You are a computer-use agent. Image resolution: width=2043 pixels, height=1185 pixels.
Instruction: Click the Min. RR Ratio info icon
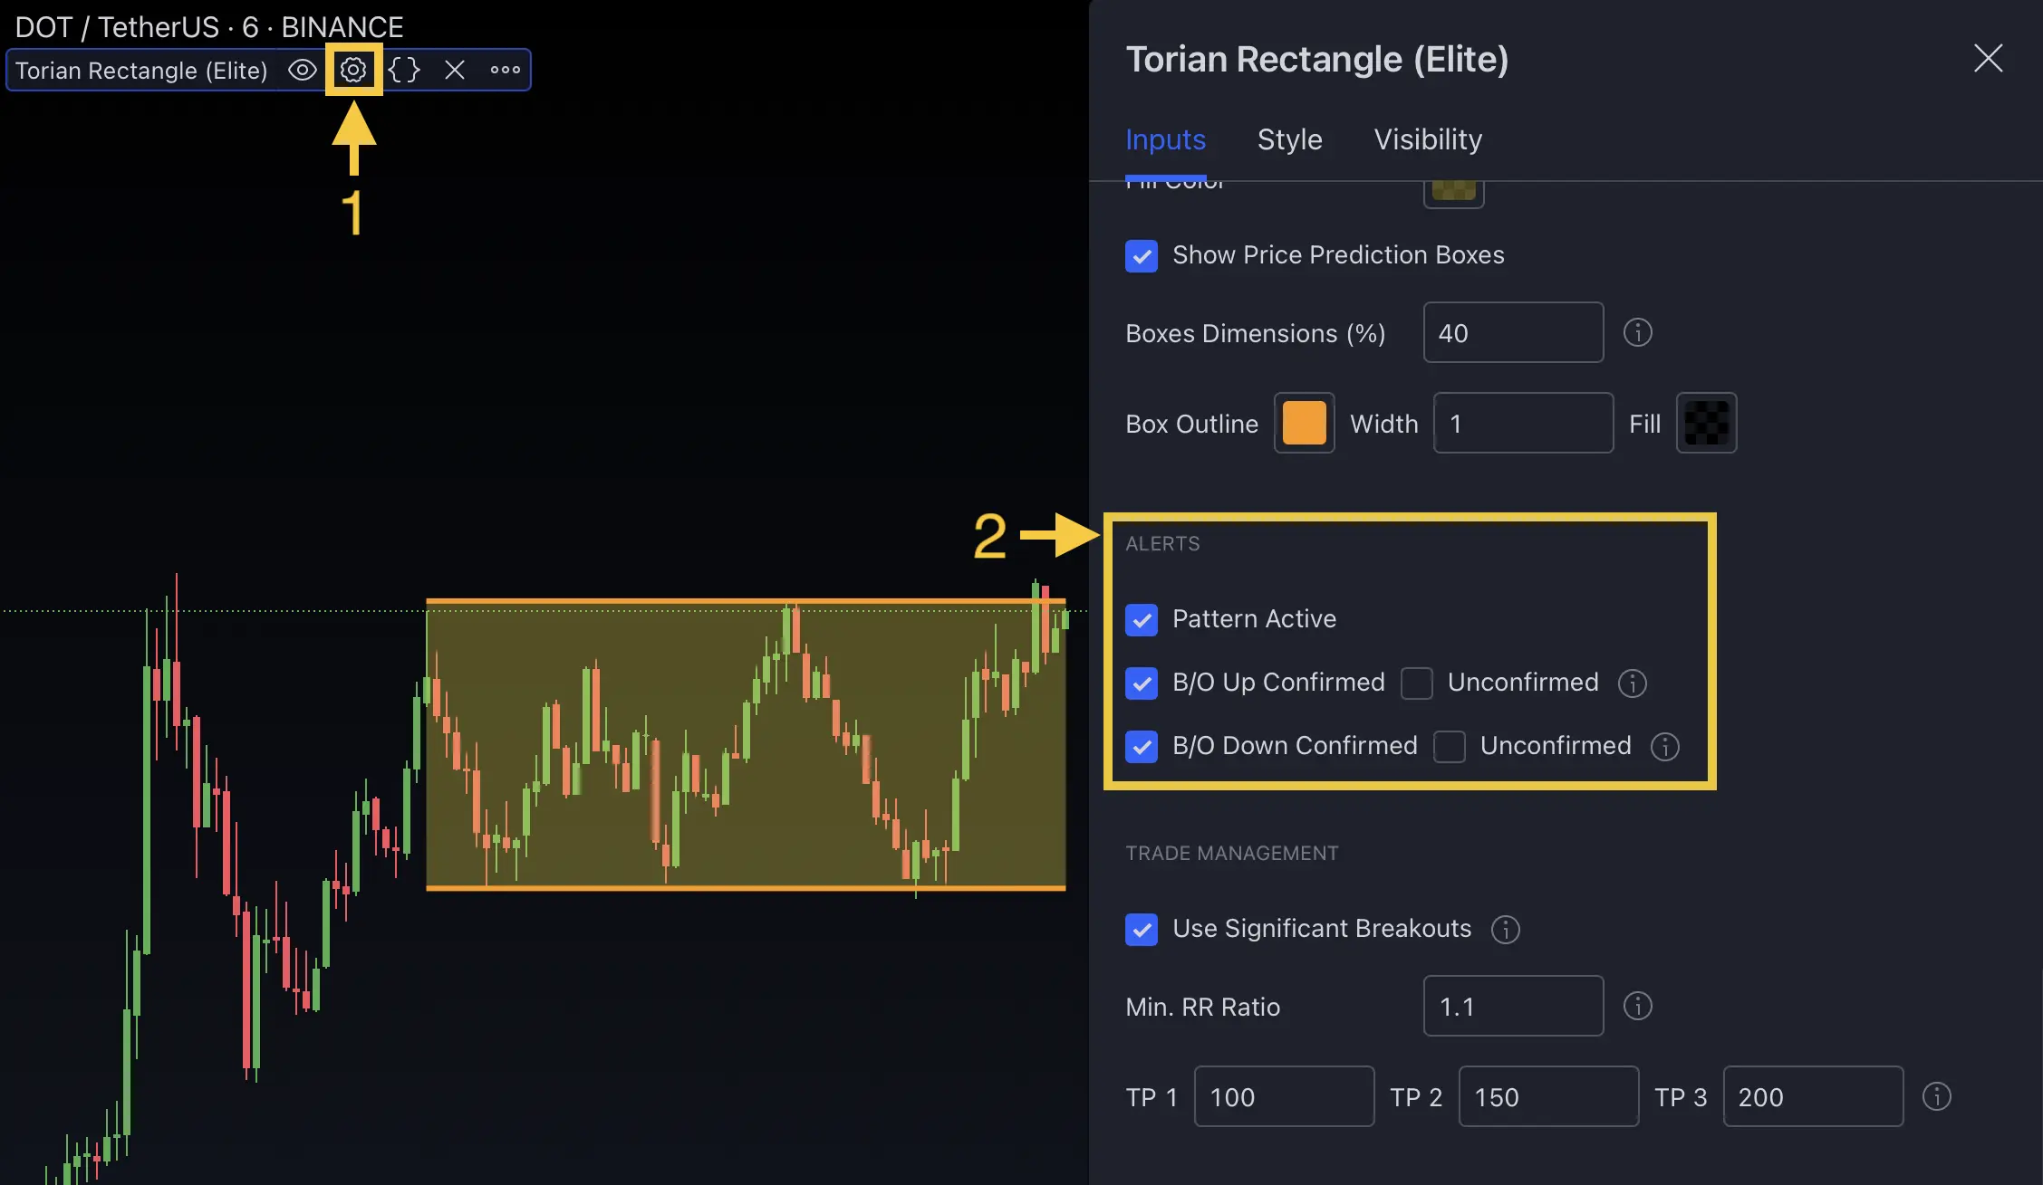[1639, 1006]
